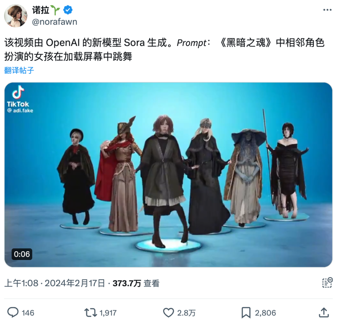The width and height of the screenshot is (338, 324).
Task: Play the Sora generated video
Action: (168, 175)
